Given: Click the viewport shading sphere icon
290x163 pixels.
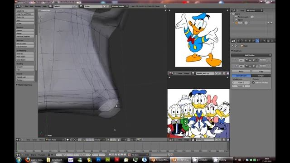Looking at the screenshot, I should 68,140.
